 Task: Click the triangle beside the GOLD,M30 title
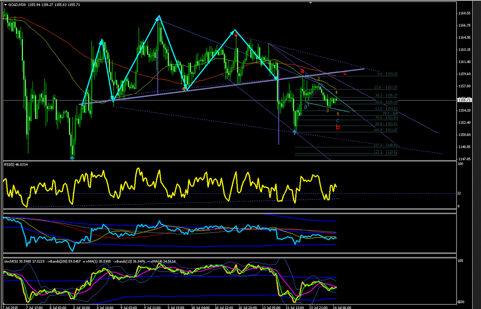[x=5, y=4]
